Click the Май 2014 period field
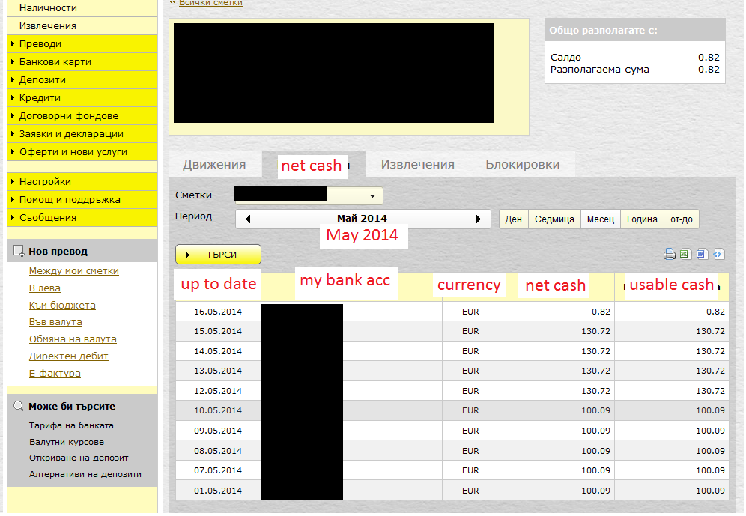746x516 pixels. click(363, 219)
